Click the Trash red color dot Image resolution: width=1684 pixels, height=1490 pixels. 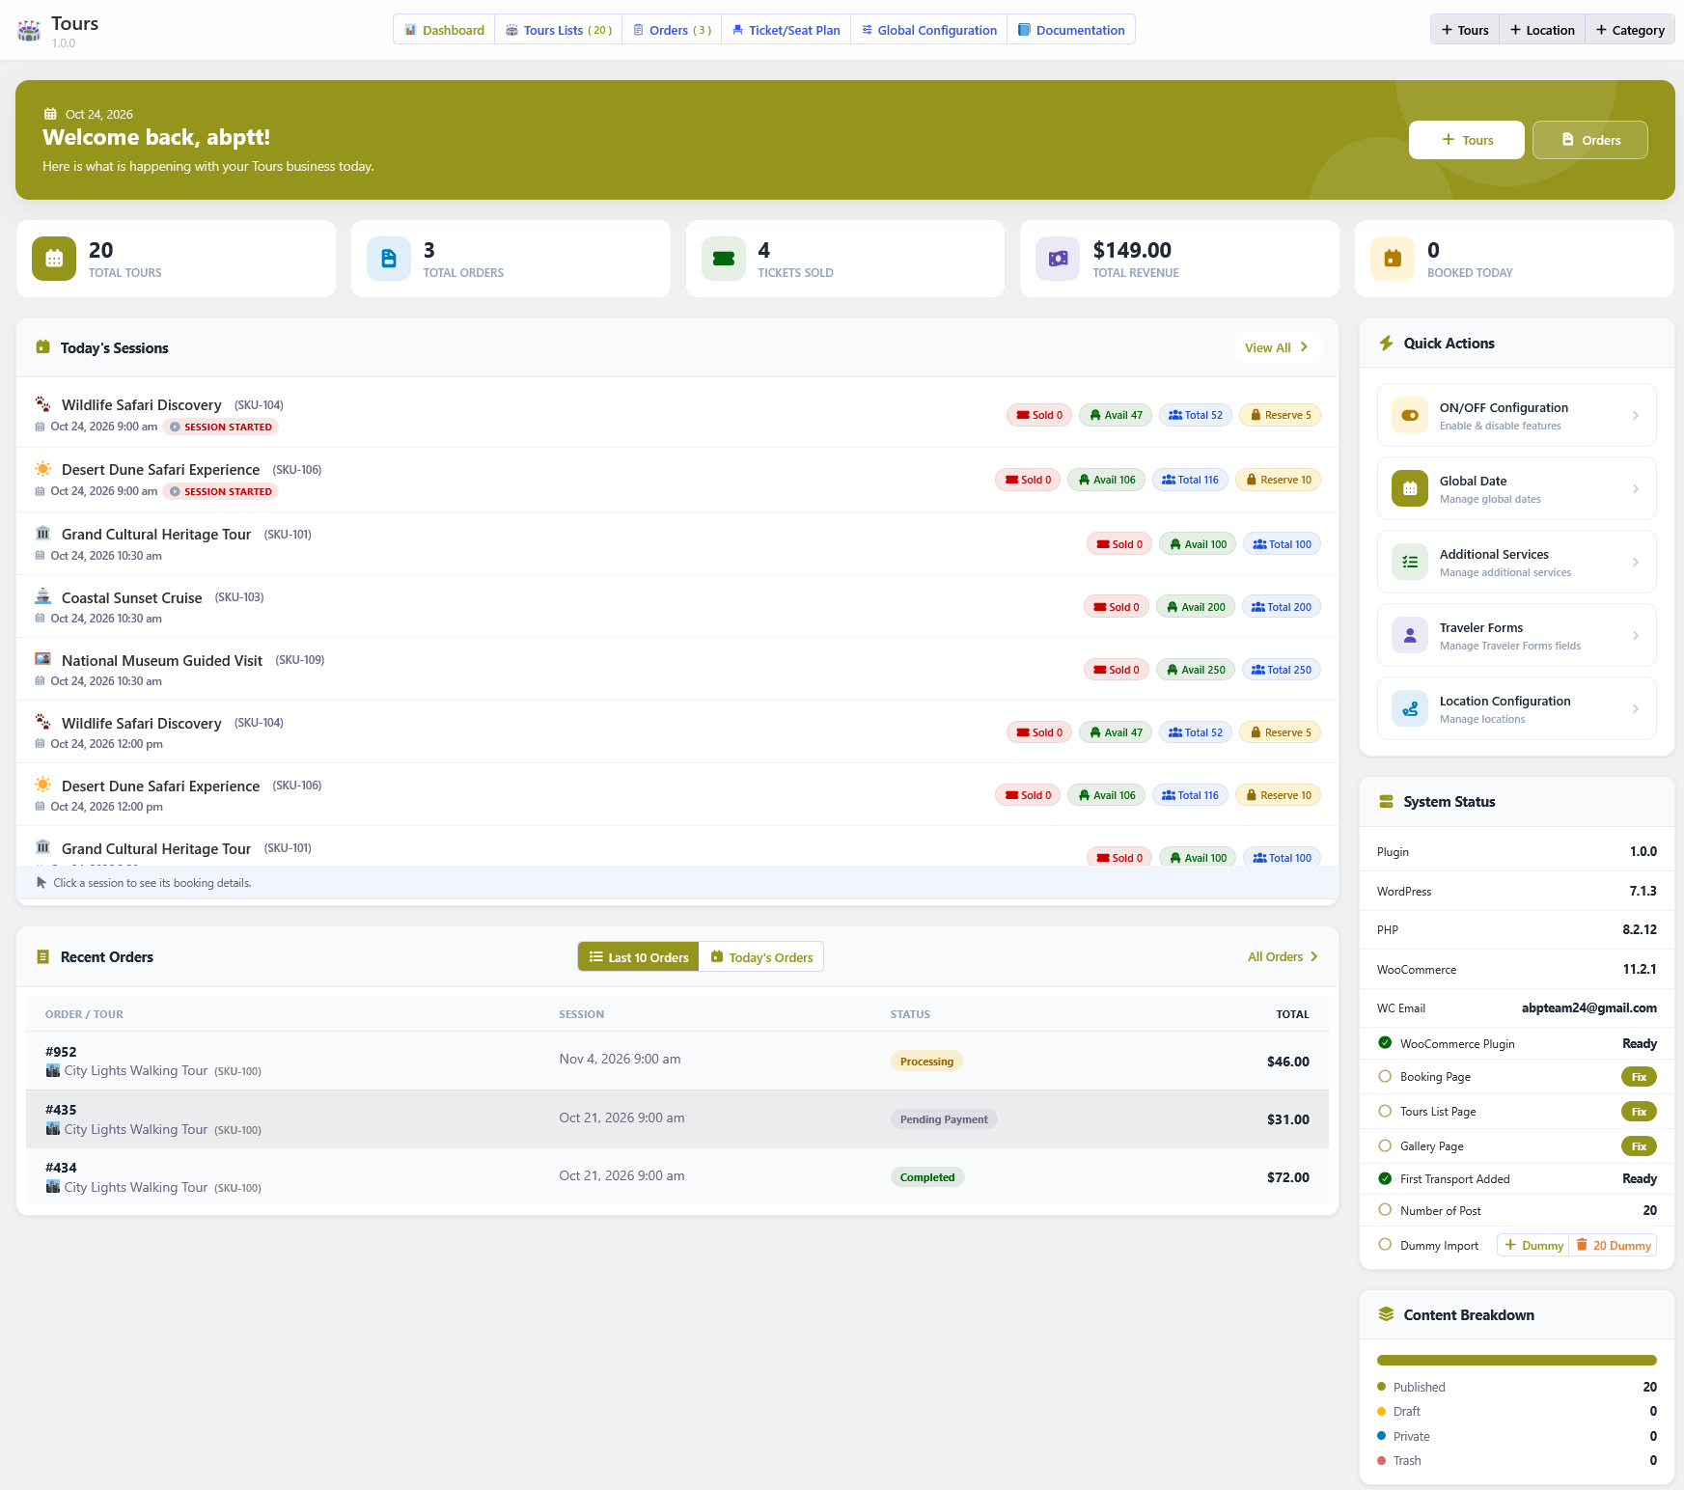1381,1460
